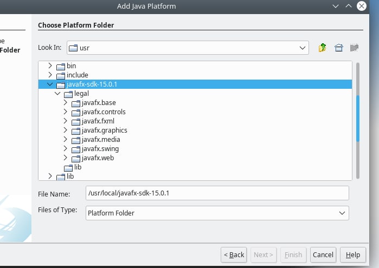The height and width of the screenshot is (268, 379).
Task: Select the javafx-sdk-15.0.1 folder row
Action: (x=195, y=84)
